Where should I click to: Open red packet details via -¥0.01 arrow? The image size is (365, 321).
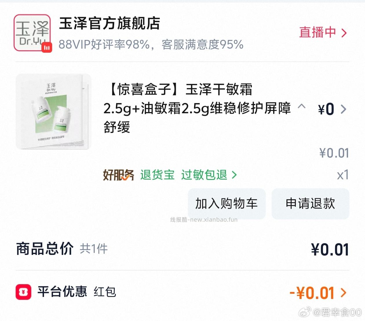pos(343,293)
